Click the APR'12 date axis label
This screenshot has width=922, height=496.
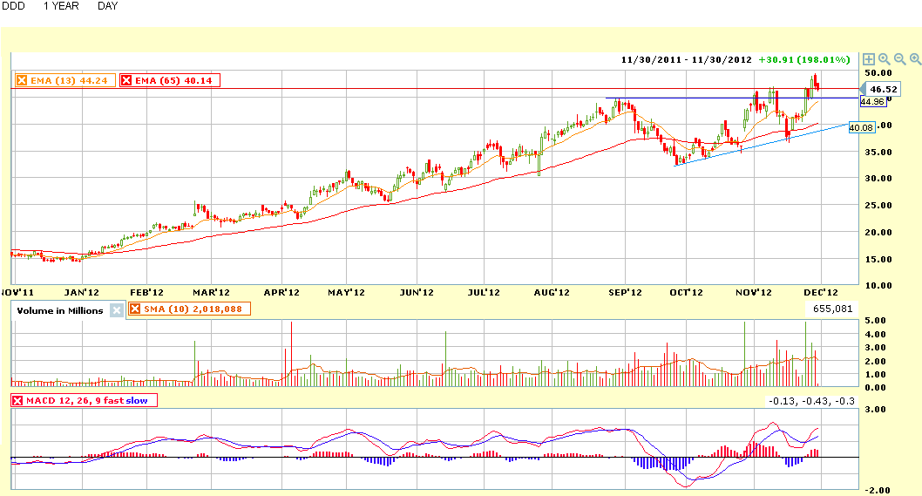[281, 292]
